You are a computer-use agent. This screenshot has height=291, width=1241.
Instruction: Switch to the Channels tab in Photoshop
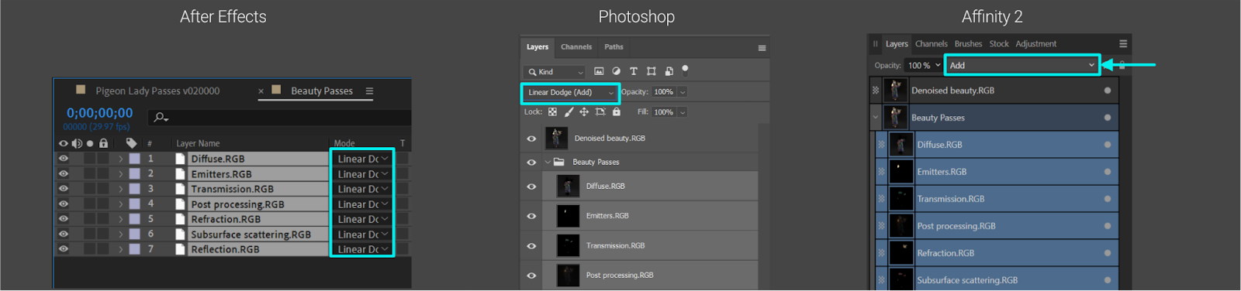click(576, 47)
